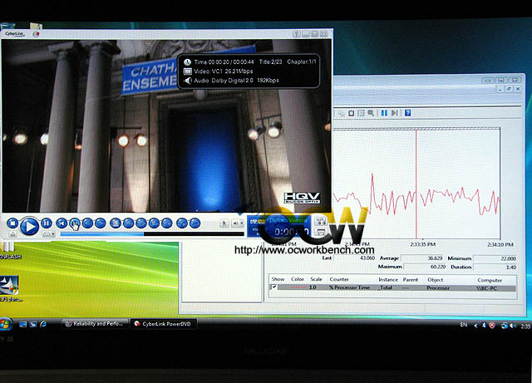Click the paste counter list icon
The image size is (532, 383).
pyautogui.click(x=352, y=113)
